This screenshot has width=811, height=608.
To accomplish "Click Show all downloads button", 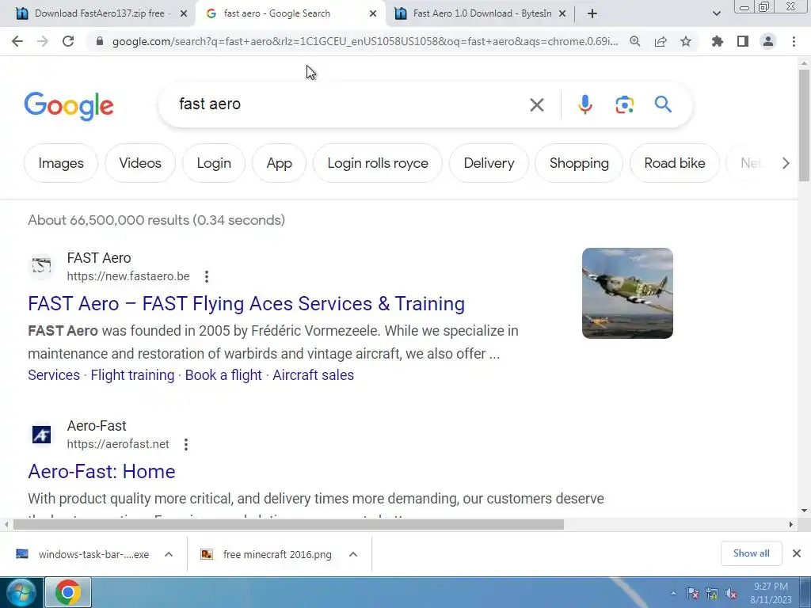I will click(x=751, y=553).
